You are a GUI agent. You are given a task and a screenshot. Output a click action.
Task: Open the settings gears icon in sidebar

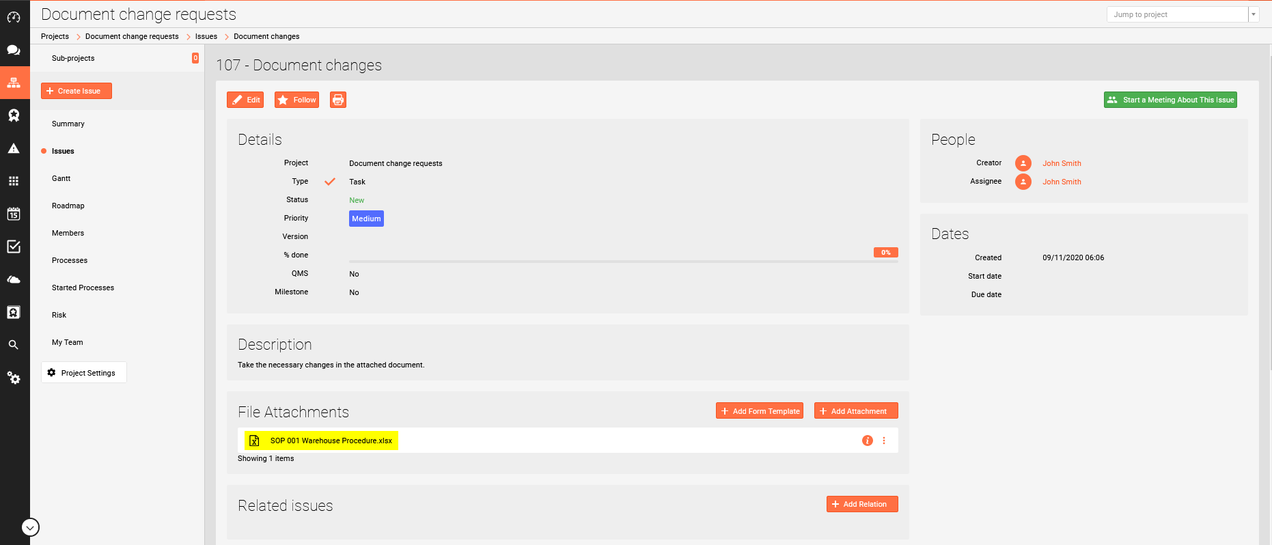[14, 378]
